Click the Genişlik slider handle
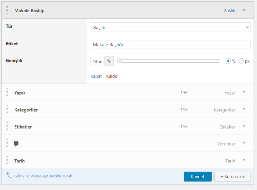Image resolution: width=257 pixels, height=190 pixels. pyautogui.click(x=120, y=61)
